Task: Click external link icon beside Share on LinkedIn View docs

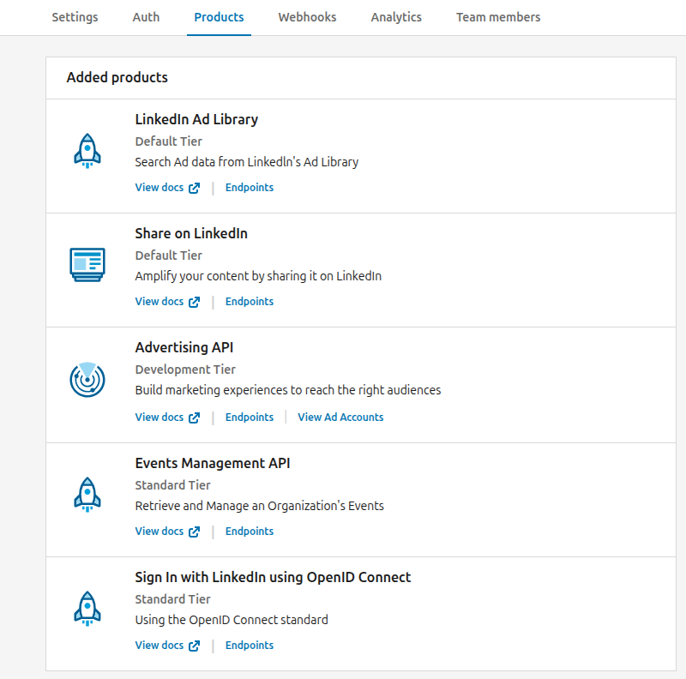Action: click(x=195, y=303)
